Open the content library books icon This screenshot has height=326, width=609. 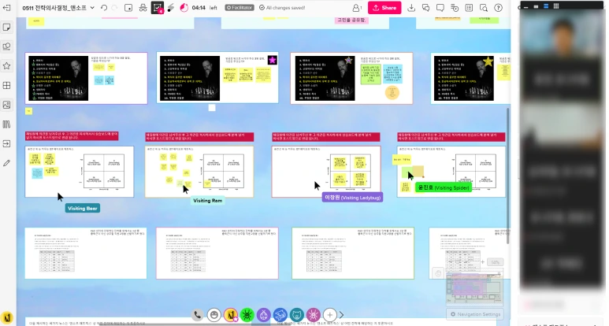(x=6, y=124)
